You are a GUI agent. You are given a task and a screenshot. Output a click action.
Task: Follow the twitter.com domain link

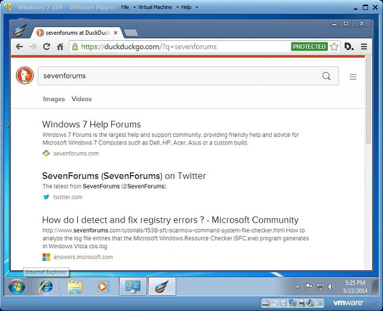click(67, 197)
